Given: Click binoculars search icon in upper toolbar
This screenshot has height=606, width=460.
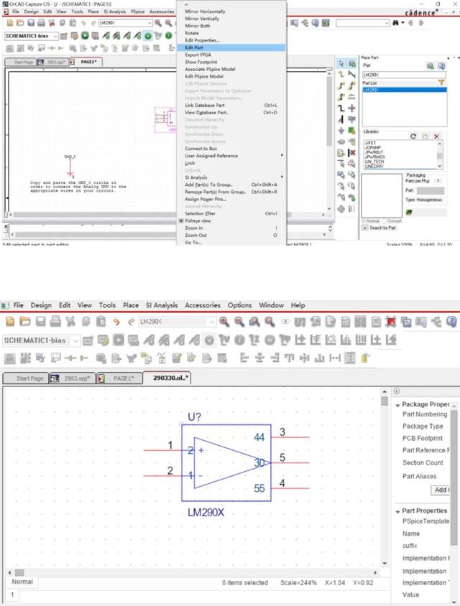Looking at the screenshot, I should [396, 23].
